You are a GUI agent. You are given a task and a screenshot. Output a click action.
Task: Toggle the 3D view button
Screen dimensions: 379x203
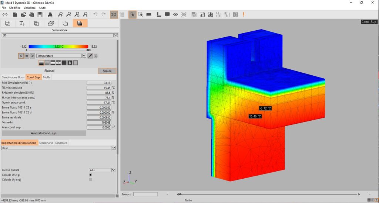tap(114, 14)
